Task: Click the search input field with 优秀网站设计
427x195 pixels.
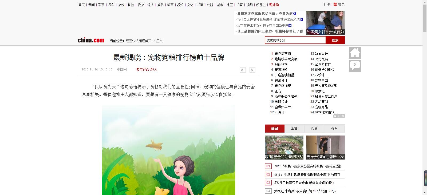Action: (295, 40)
